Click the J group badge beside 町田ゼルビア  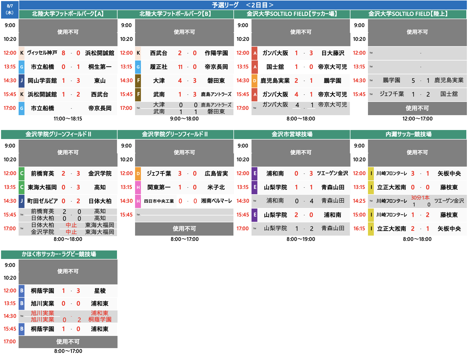[22, 201]
